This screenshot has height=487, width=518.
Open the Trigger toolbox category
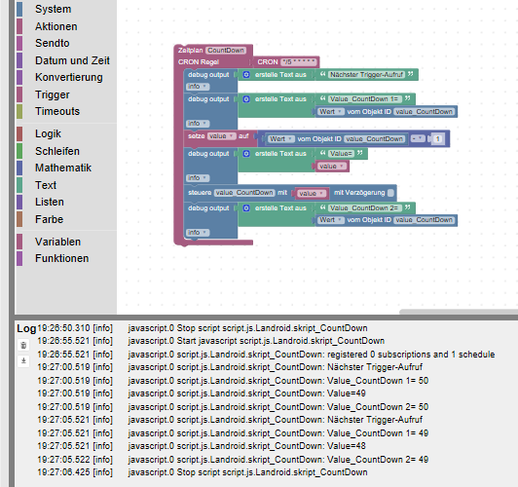(53, 94)
